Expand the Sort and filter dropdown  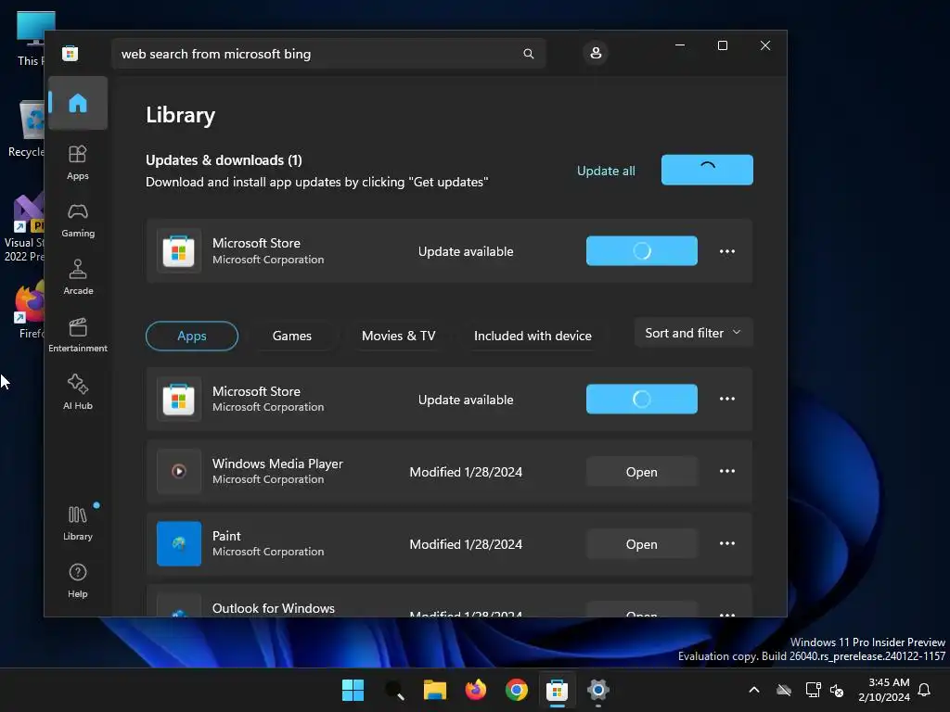click(693, 333)
